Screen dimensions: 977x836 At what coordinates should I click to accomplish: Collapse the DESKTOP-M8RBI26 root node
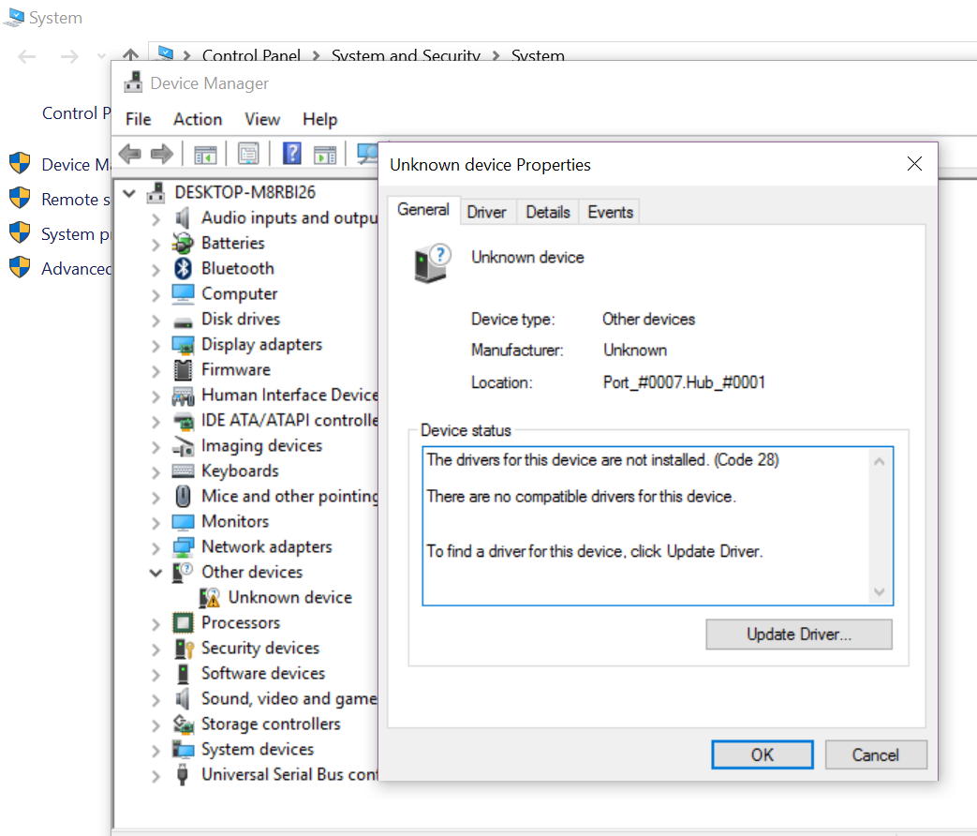pyautogui.click(x=129, y=193)
